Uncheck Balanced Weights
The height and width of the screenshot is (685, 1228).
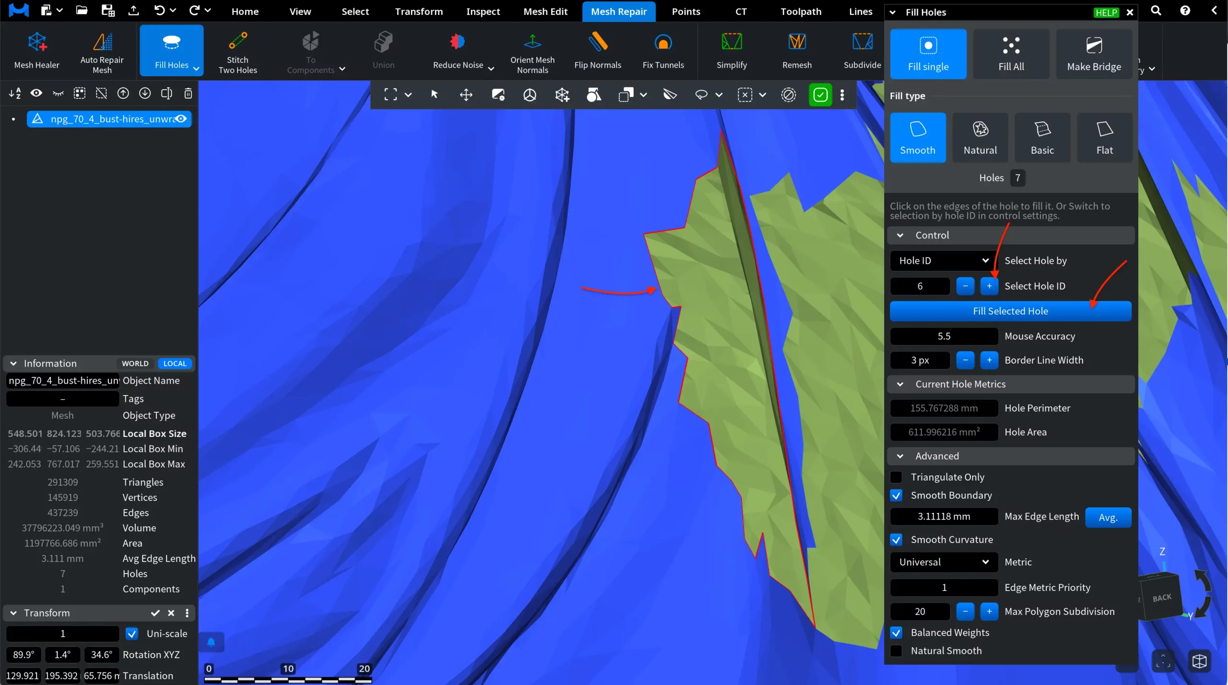click(896, 632)
